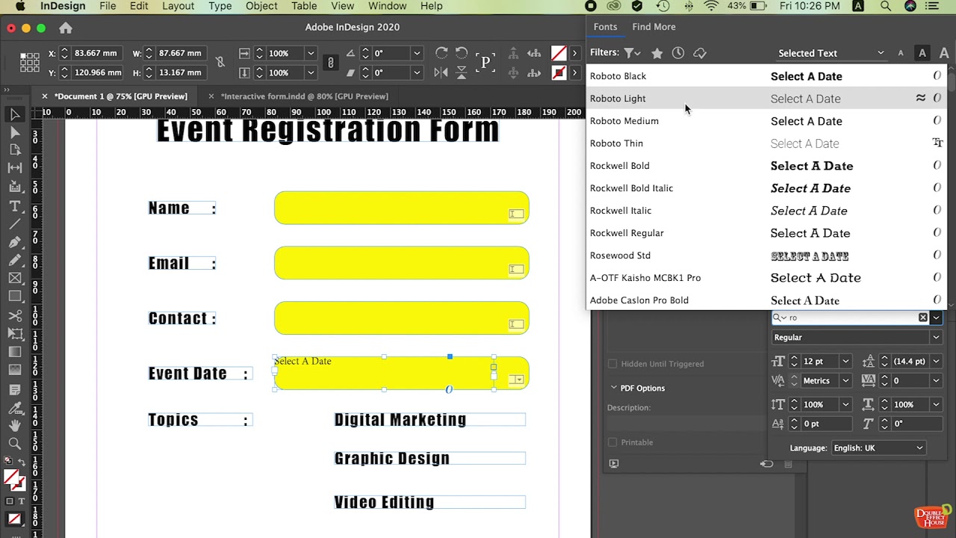Switch to the Find More tab
This screenshot has height=538, width=956.
(x=654, y=27)
